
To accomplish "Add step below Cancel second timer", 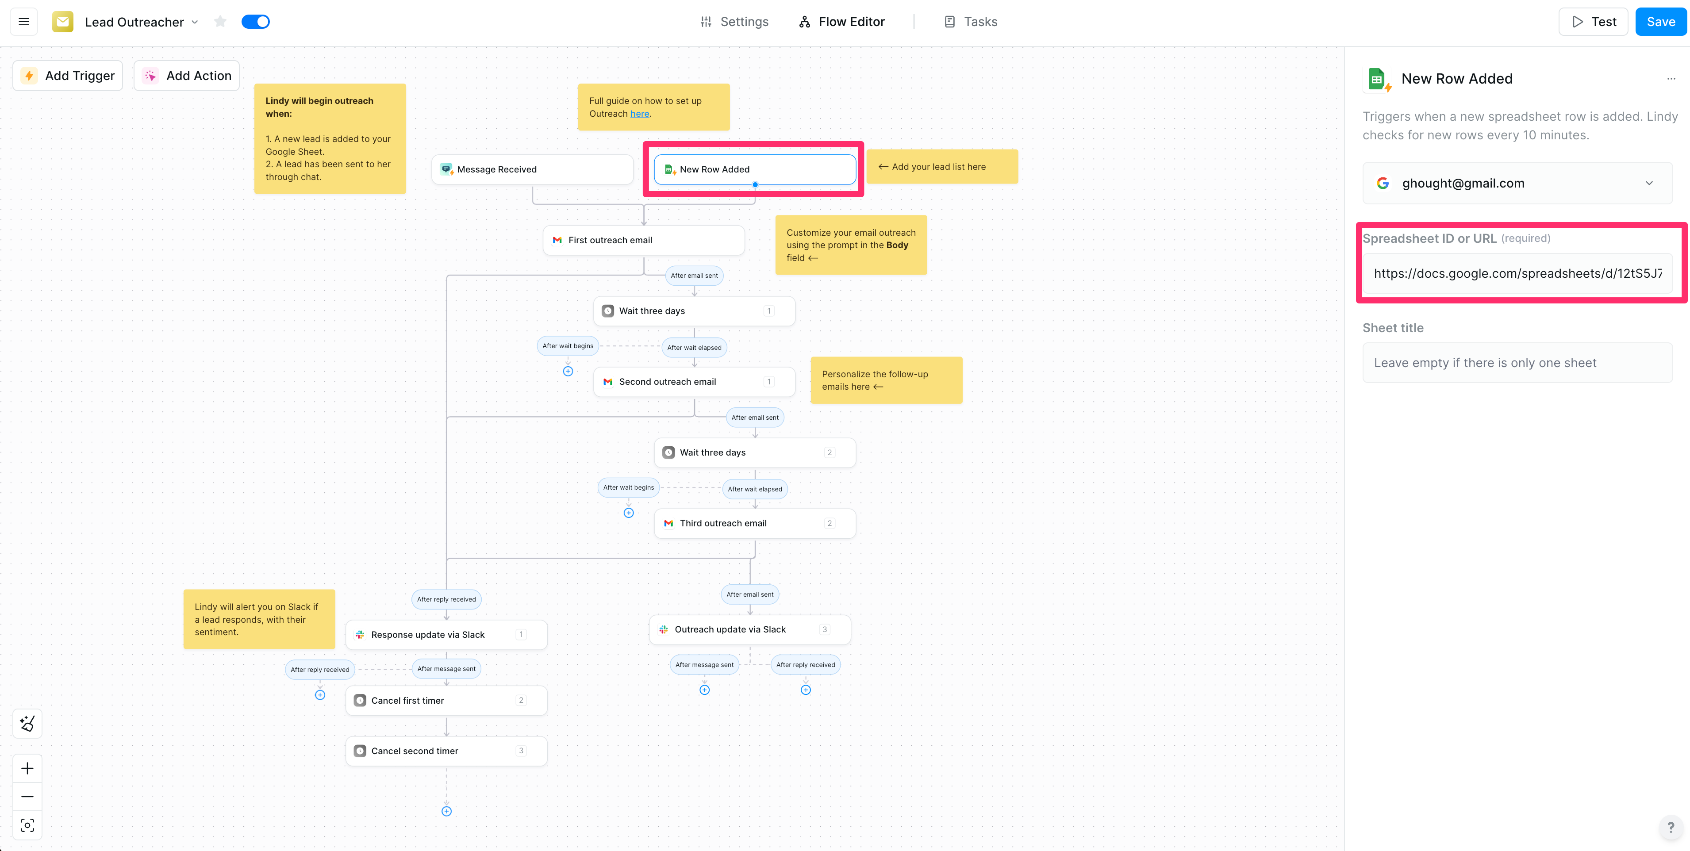I will 446,812.
